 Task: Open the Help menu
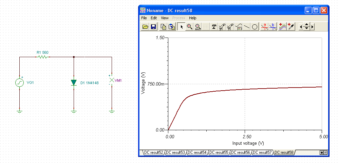click(x=192, y=18)
